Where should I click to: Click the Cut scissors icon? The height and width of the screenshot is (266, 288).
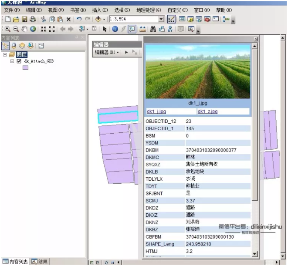pyautogui.click(x=44, y=19)
